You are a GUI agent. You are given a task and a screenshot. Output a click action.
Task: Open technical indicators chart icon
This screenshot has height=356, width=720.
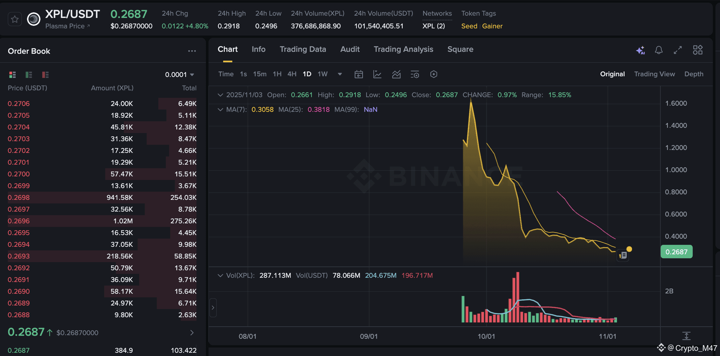coord(377,74)
